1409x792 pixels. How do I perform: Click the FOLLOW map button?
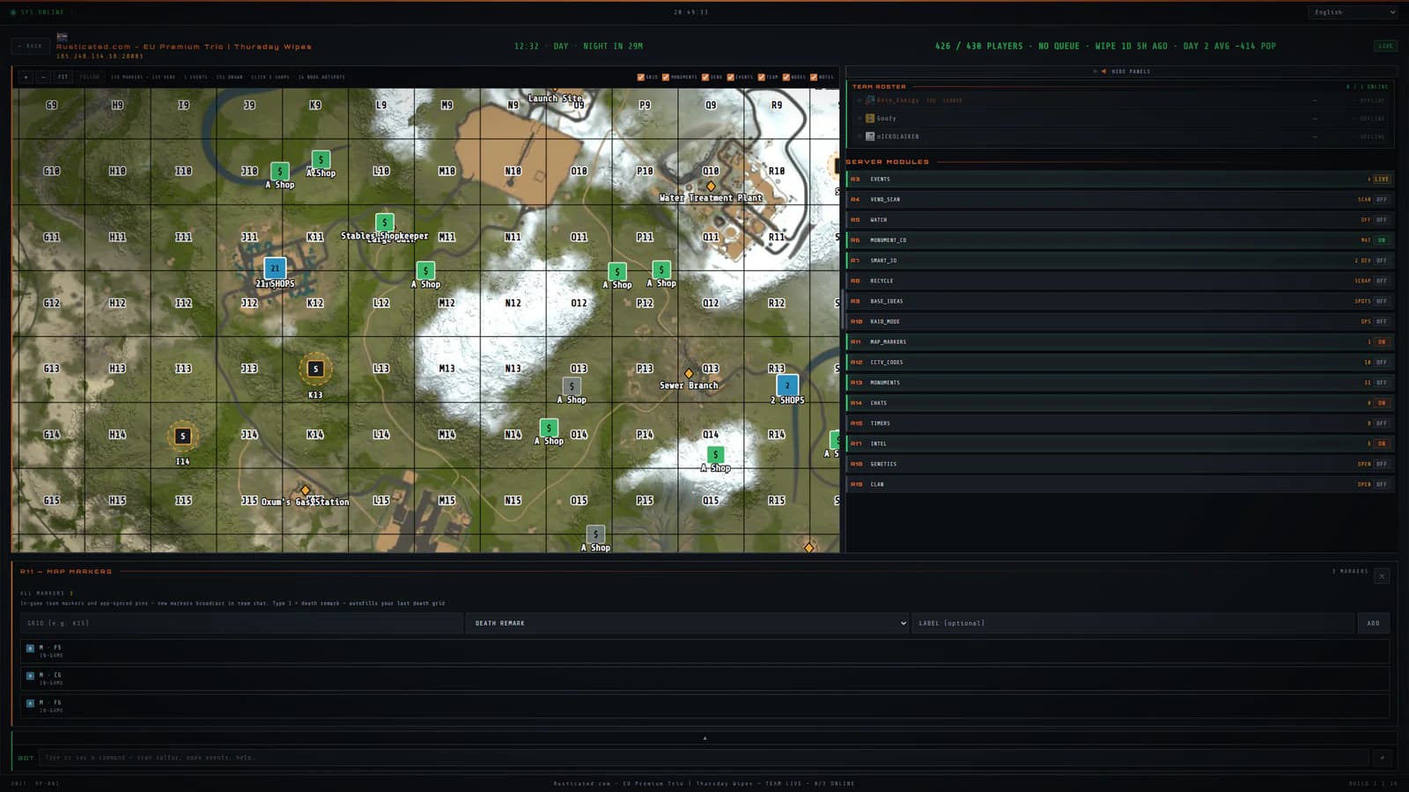90,77
